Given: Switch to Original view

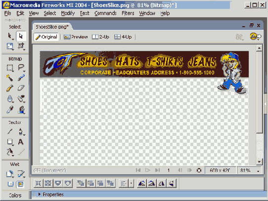Looking at the screenshot, I should pos(46,37).
